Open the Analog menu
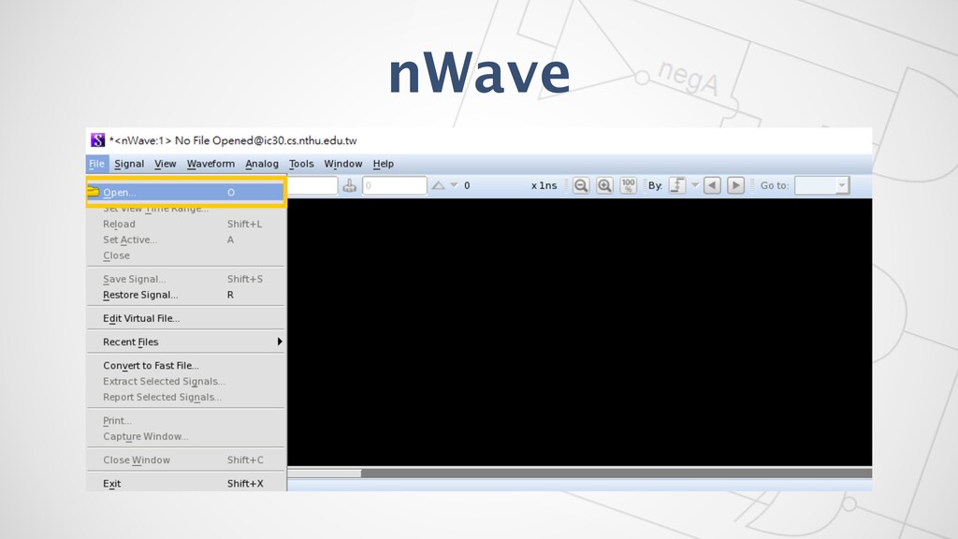The image size is (958, 539). click(262, 164)
